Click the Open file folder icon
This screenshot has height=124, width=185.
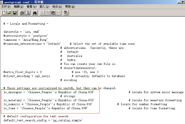(x=9, y=13)
